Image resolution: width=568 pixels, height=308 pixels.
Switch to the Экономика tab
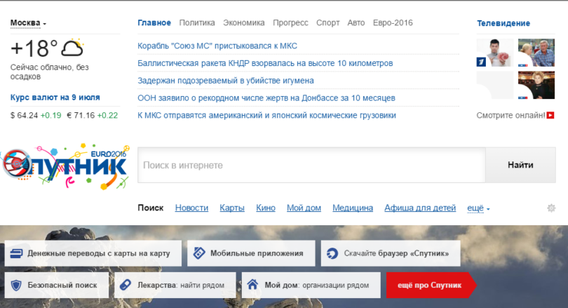point(244,23)
